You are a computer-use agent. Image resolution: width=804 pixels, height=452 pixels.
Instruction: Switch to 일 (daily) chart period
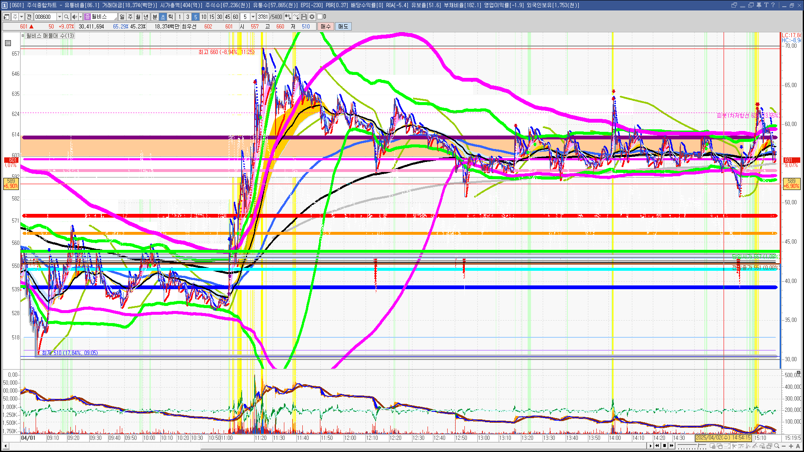point(122,17)
